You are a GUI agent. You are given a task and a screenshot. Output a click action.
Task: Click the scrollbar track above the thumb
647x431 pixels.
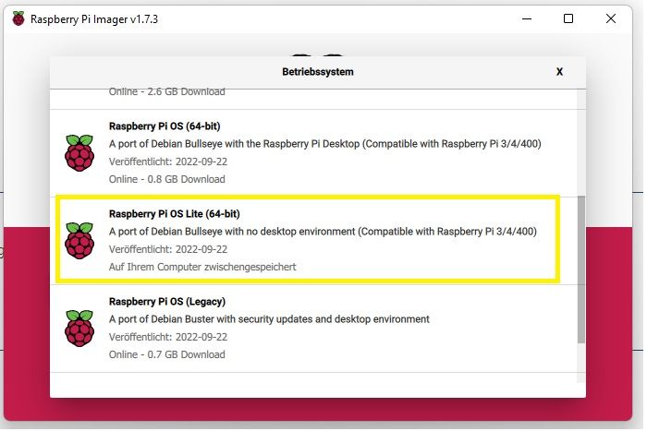pyautogui.click(x=581, y=142)
